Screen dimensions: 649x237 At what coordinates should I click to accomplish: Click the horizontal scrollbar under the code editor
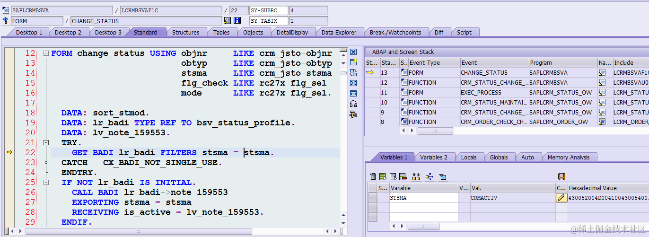(138, 231)
